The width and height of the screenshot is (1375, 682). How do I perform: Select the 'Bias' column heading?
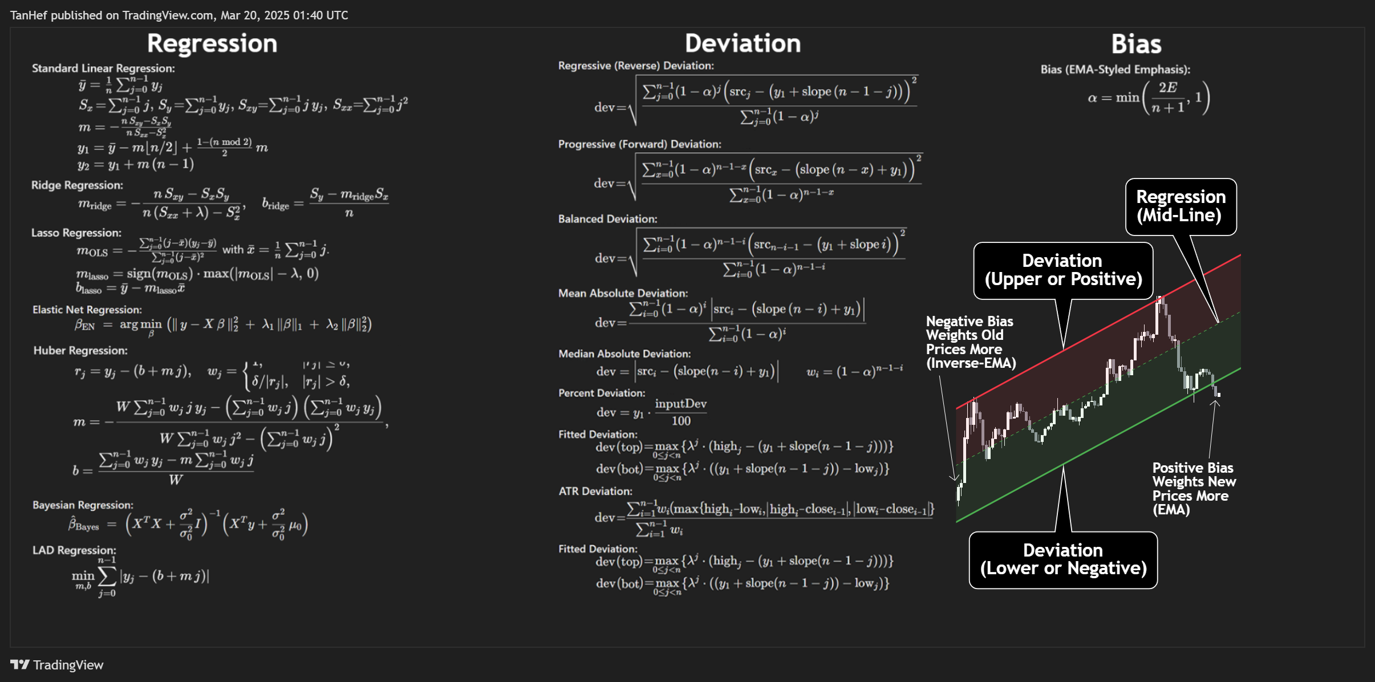tap(1136, 44)
